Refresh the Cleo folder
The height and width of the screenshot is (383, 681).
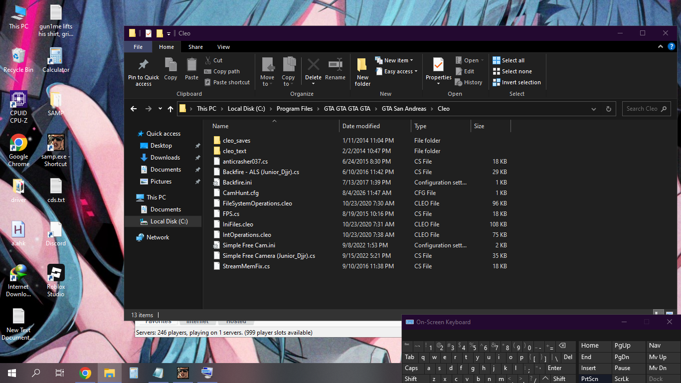(x=608, y=109)
